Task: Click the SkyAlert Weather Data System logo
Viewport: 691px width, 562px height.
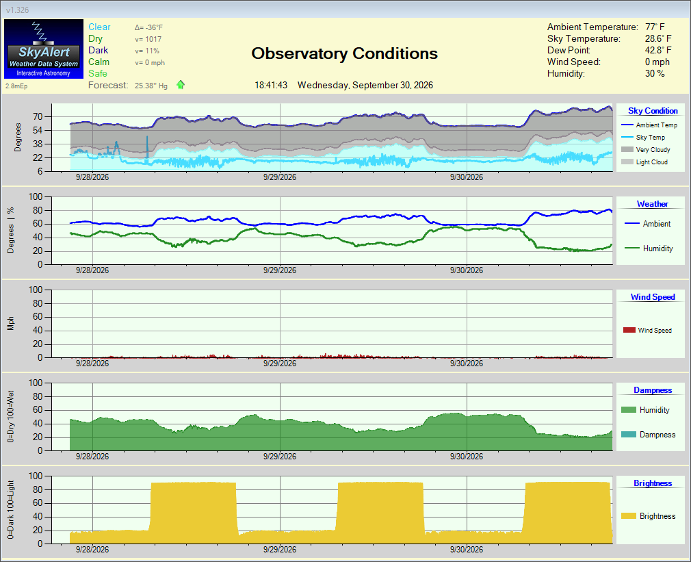Action: click(44, 49)
